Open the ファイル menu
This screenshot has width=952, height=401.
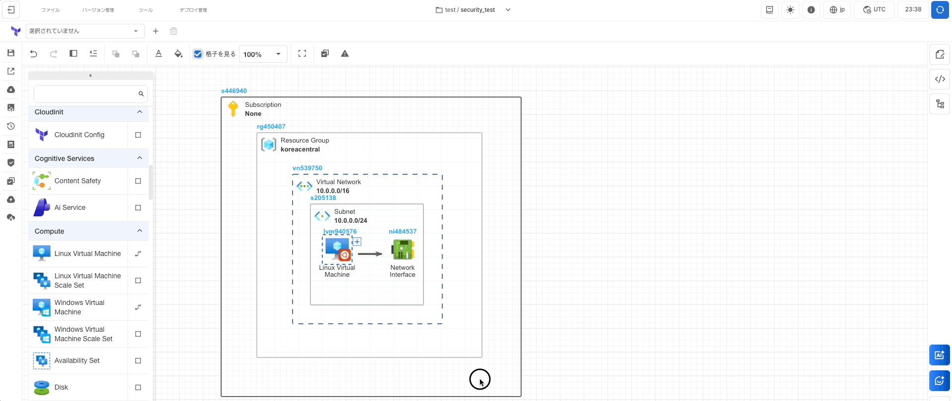(51, 10)
